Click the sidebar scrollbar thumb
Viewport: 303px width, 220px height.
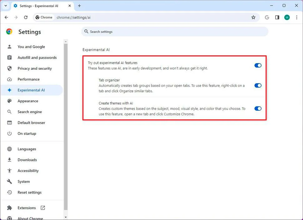pyautogui.click(x=66, y=127)
